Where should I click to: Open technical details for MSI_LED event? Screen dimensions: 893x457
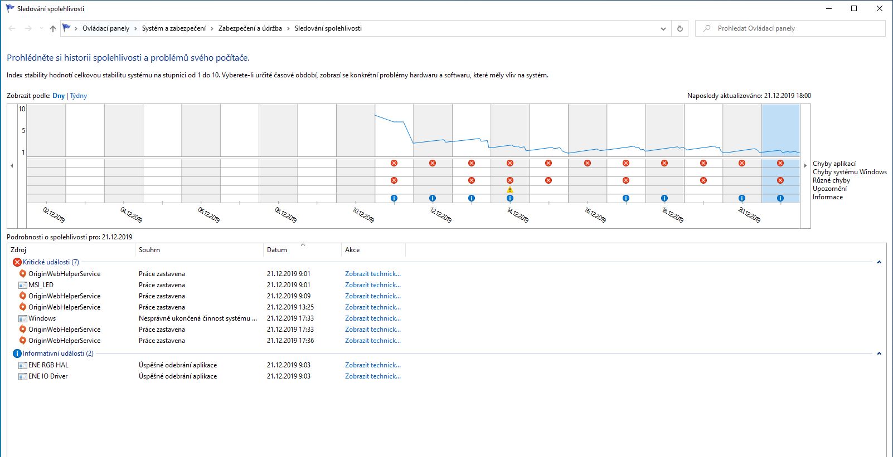click(372, 285)
